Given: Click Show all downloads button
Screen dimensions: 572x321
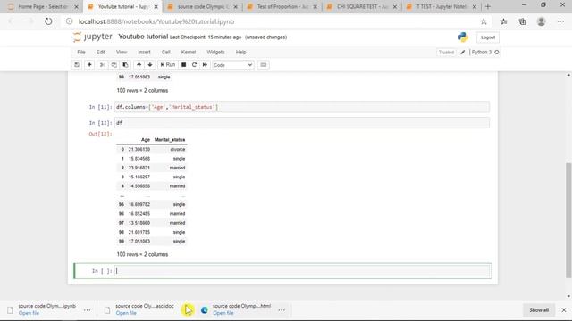Looking at the screenshot, I should coord(539,310).
